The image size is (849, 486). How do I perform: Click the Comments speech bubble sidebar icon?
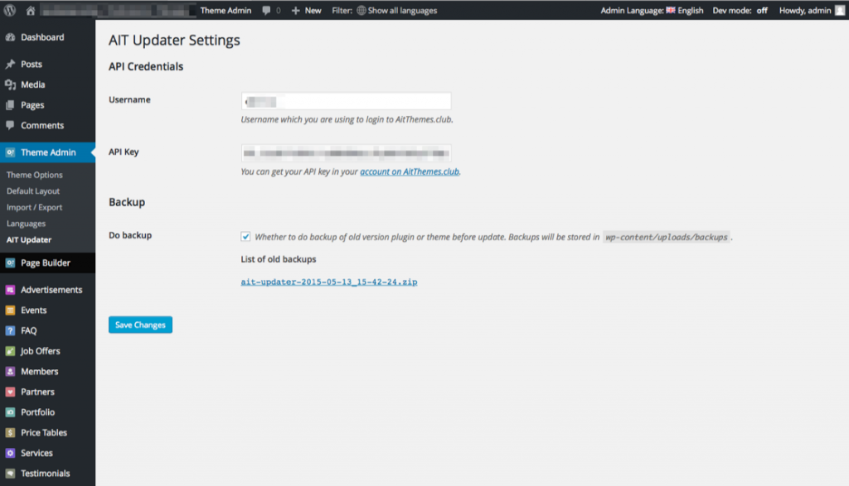tap(10, 125)
